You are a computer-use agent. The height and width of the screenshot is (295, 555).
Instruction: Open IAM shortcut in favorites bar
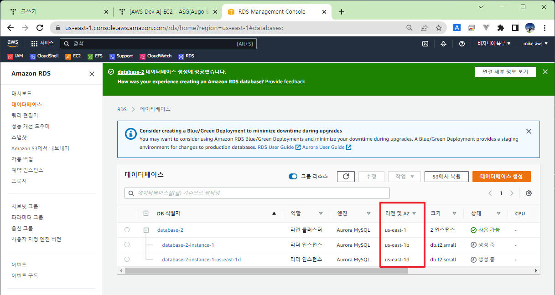(x=15, y=56)
